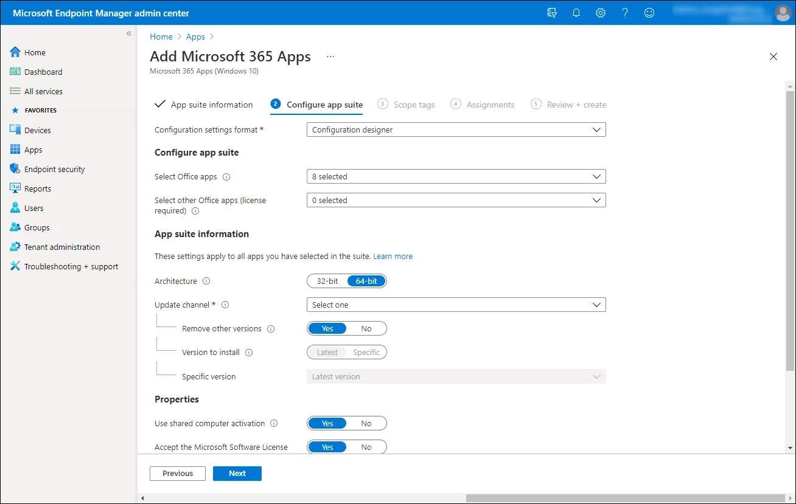This screenshot has height=504, width=796.
Task: Go to App suite information tab
Action: (211, 105)
